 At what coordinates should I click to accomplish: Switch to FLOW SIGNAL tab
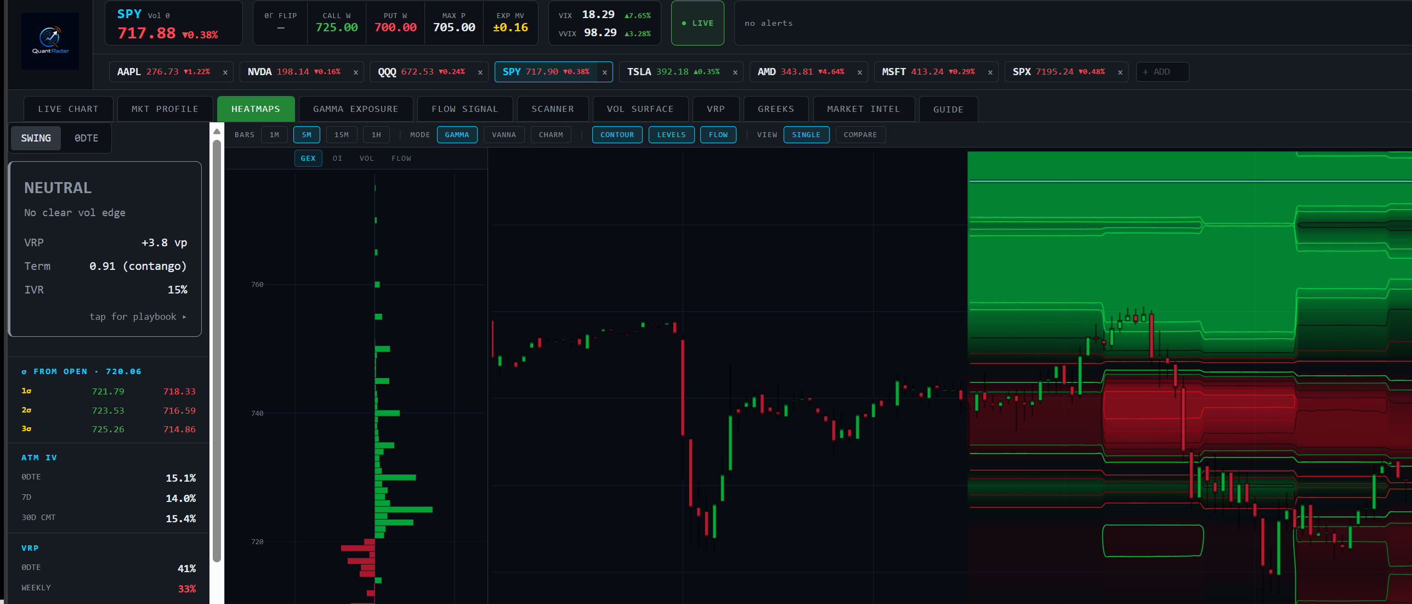pyautogui.click(x=464, y=109)
